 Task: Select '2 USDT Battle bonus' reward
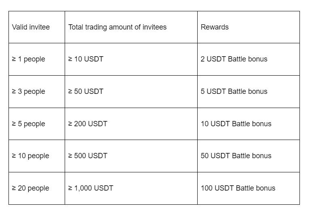(x=234, y=59)
